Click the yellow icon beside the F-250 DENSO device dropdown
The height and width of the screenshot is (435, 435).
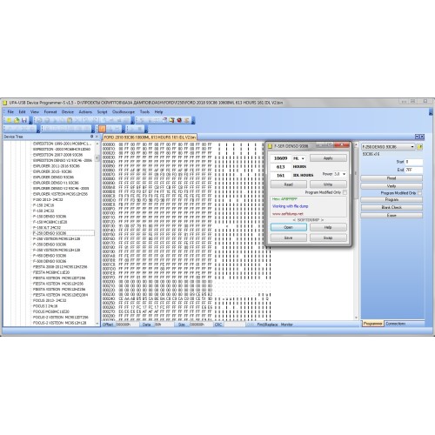(x=419, y=147)
